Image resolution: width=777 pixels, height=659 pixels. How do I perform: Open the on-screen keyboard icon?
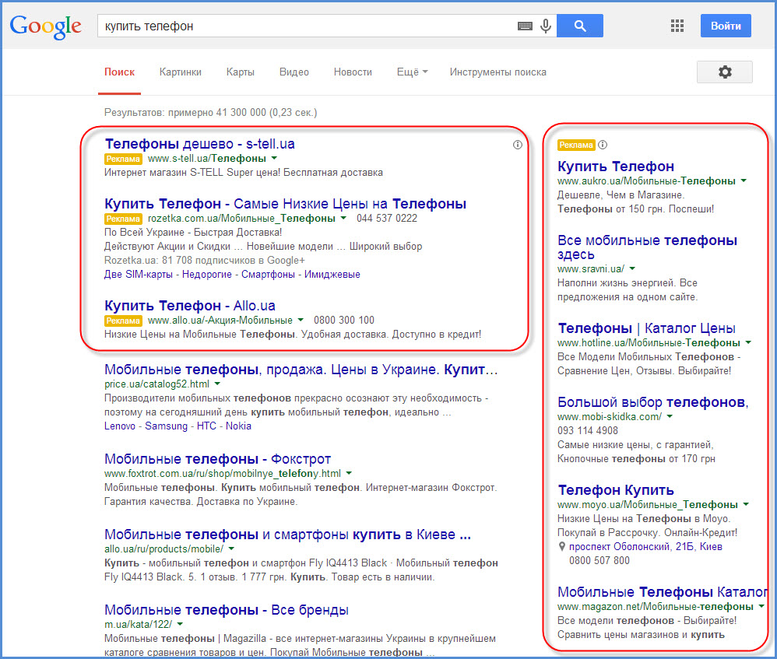[x=525, y=26]
